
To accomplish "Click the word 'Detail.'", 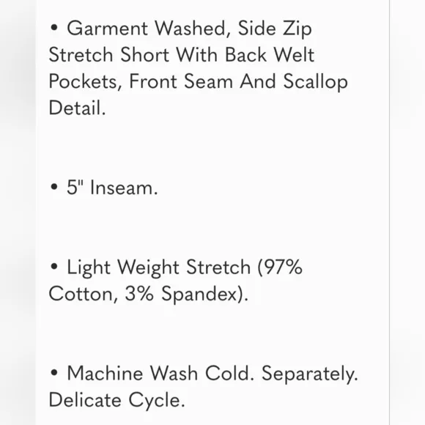I will tap(77, 108).
